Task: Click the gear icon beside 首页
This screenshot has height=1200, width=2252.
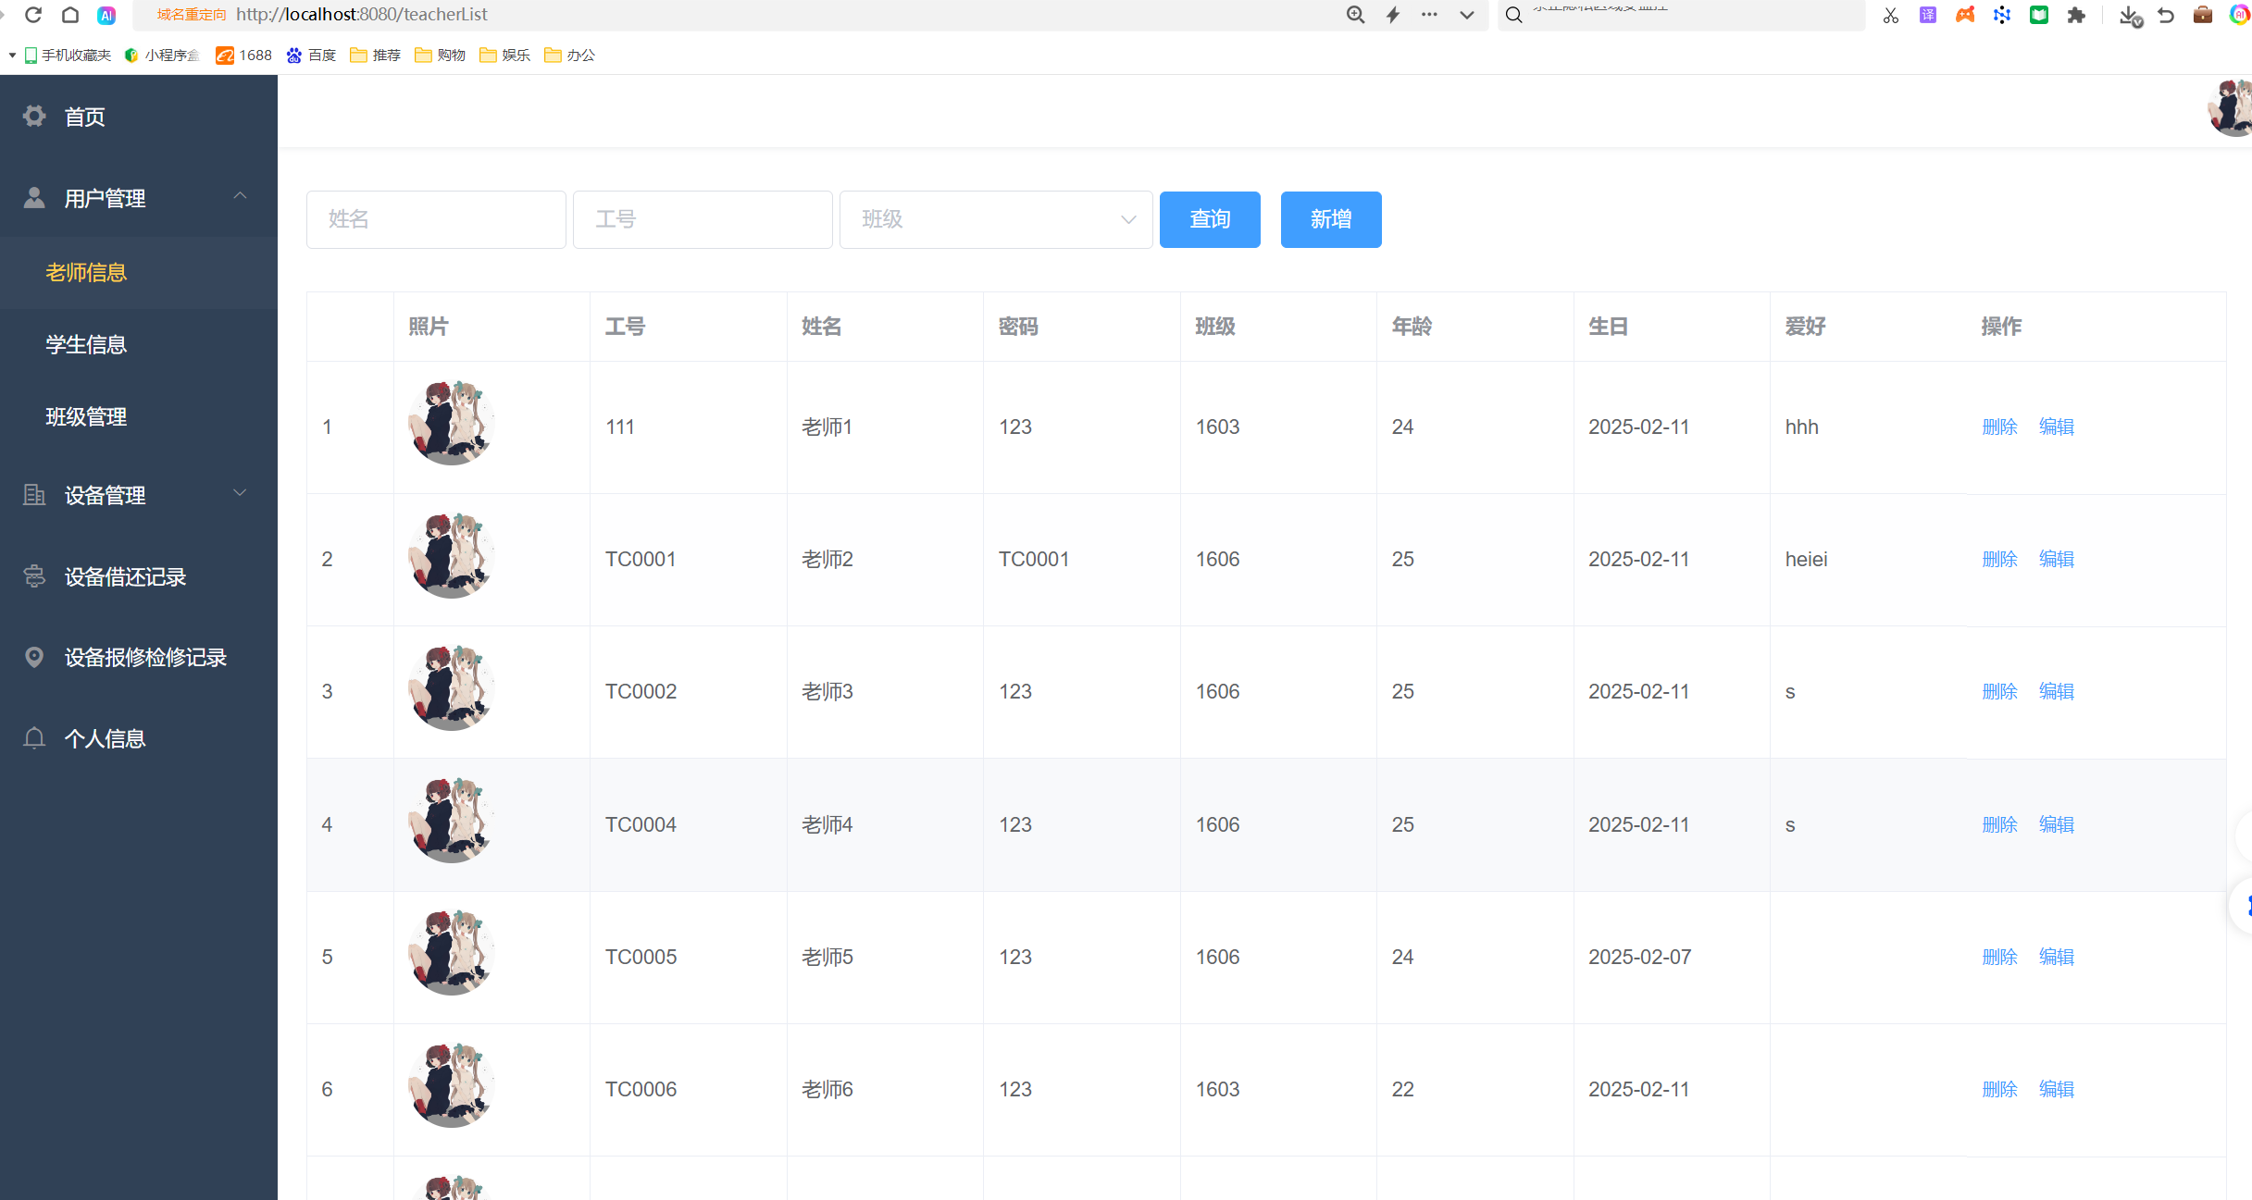Action: tap(34, 117)
